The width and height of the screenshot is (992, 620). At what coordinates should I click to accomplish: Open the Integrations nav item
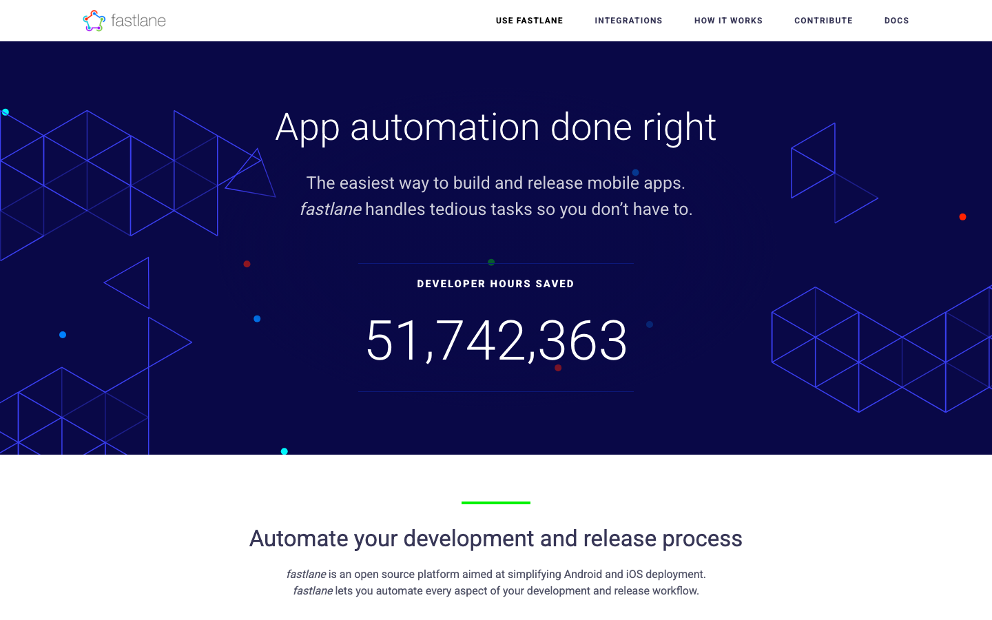point(628,21)
